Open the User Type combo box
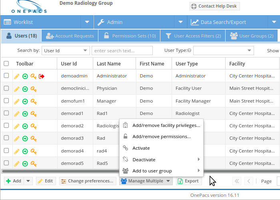 point(223,51)
